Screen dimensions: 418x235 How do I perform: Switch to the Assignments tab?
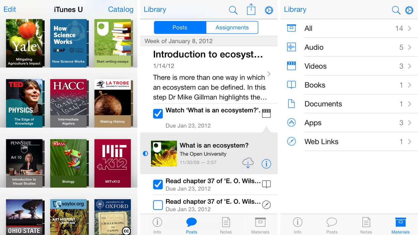coord(232,27)
